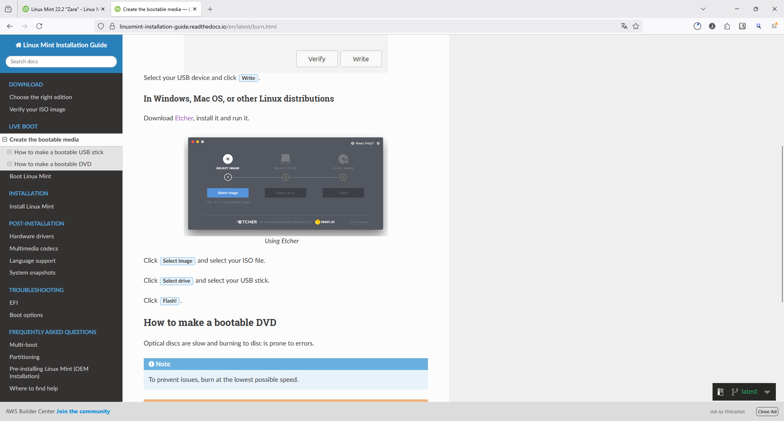Click the tracking protection shield icon
784x421 pixels.
click(101, 27)
